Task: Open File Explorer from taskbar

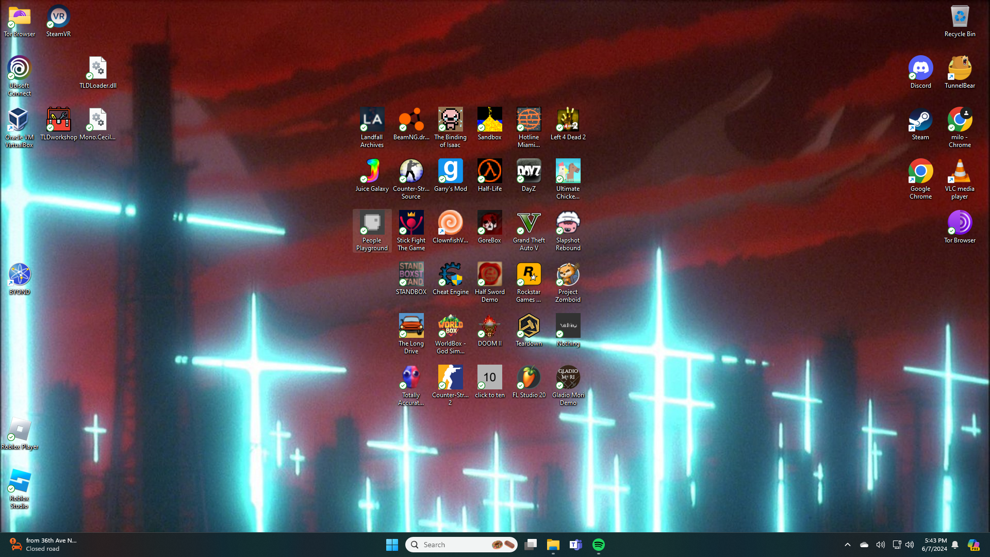Action: 553,545
